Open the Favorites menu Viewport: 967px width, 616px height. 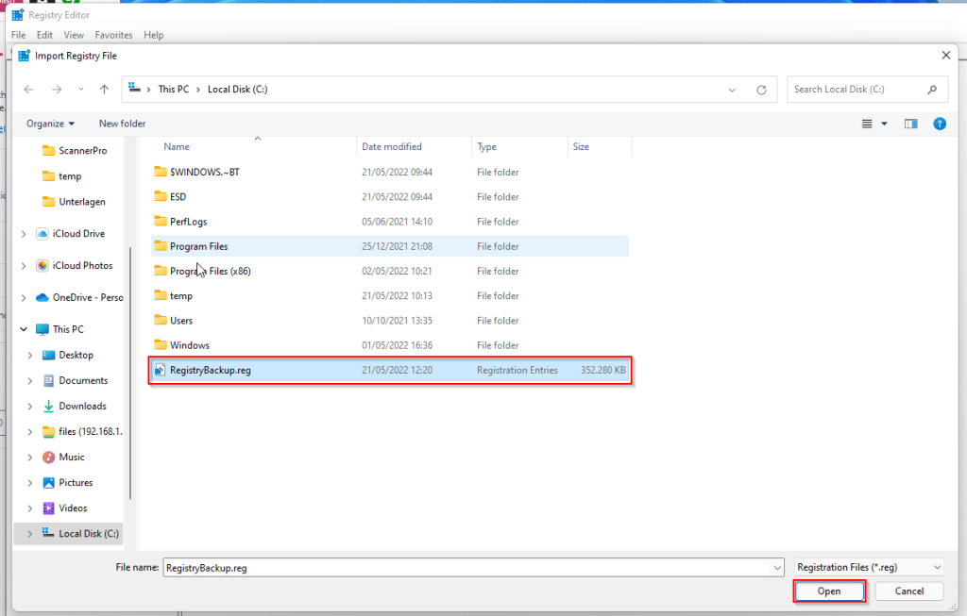[113, 35]
